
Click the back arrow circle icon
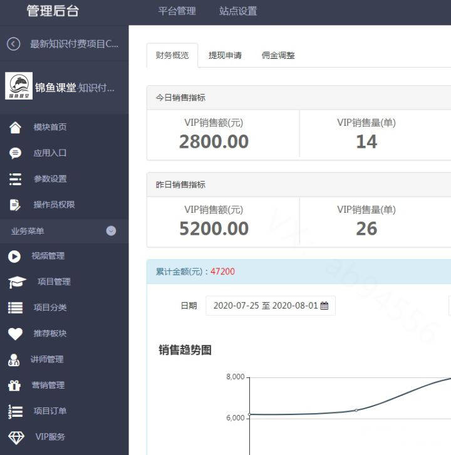tap(13, 44)
